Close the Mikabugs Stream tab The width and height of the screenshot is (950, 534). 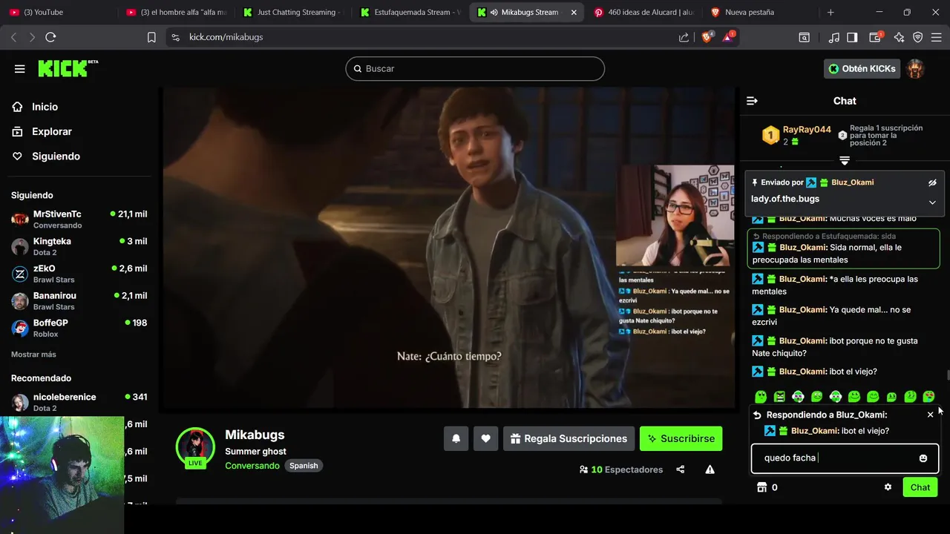click(574, 13)
